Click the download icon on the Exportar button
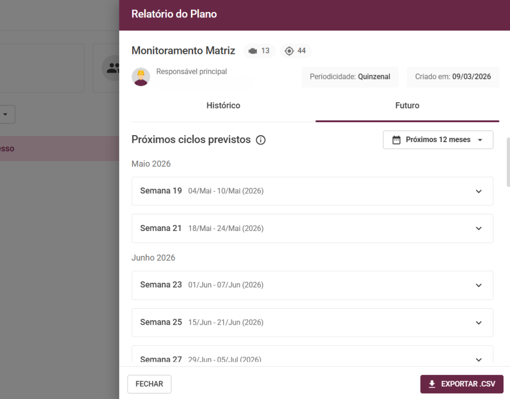This screenshot has height=399, width=510. [432, 384]
